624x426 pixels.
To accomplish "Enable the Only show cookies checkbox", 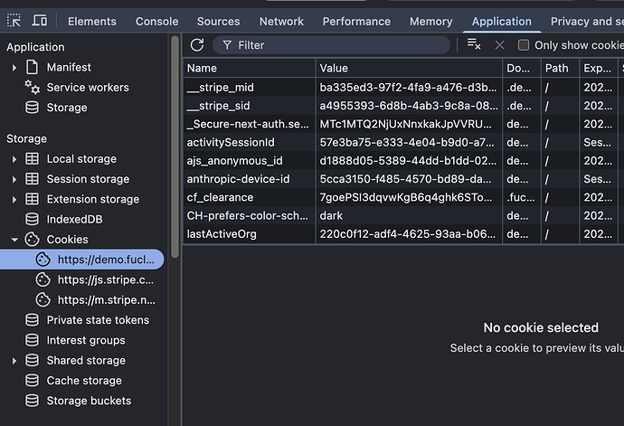I will [x=524, y=45].
